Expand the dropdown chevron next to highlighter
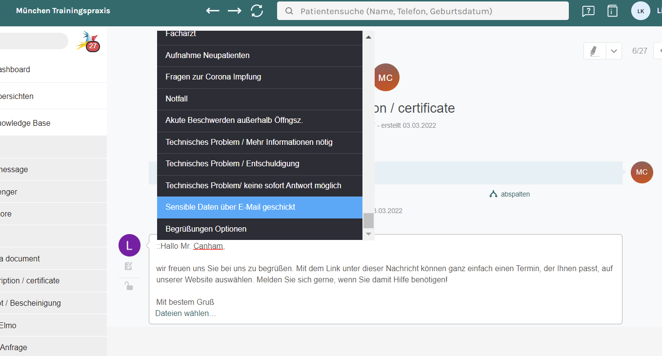Viewport: 662px width, 356px height. pyautogui.click(x=614, y=51)
